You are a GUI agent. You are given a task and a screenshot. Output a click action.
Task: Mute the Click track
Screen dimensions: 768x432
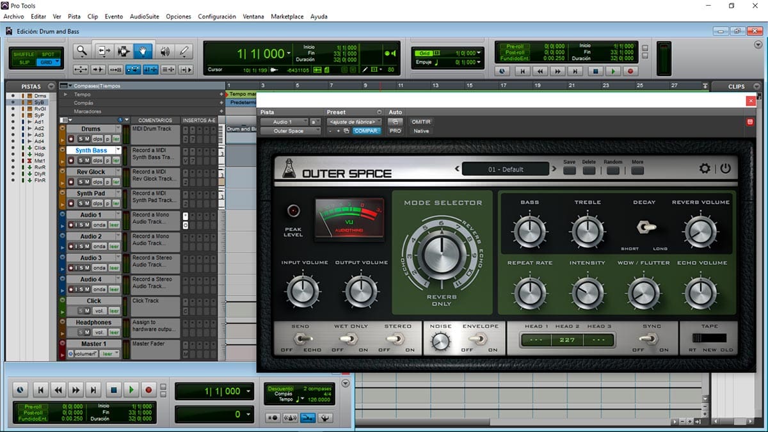coord(88,310)
